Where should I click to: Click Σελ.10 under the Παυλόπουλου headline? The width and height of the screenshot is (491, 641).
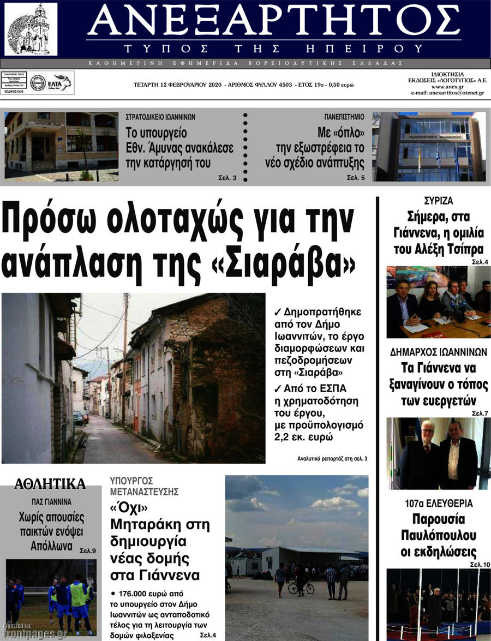480,565
